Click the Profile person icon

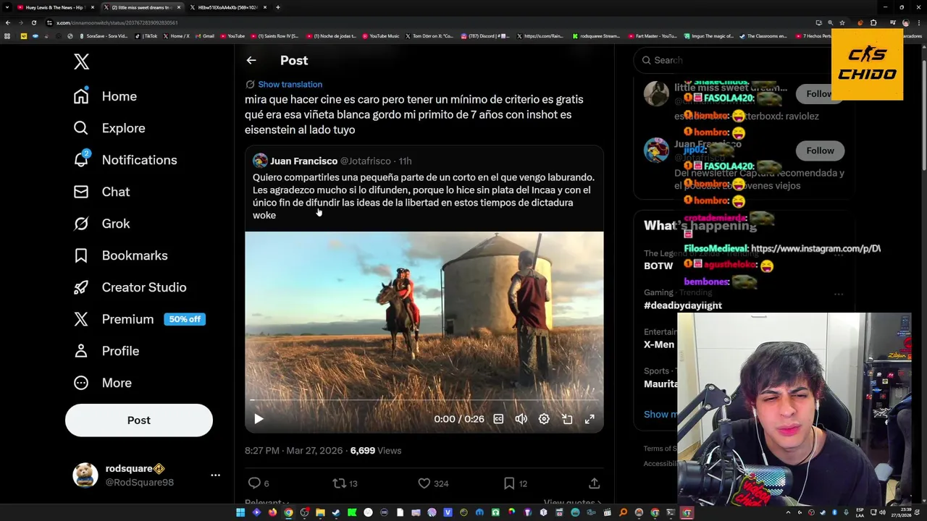[81, 351]
